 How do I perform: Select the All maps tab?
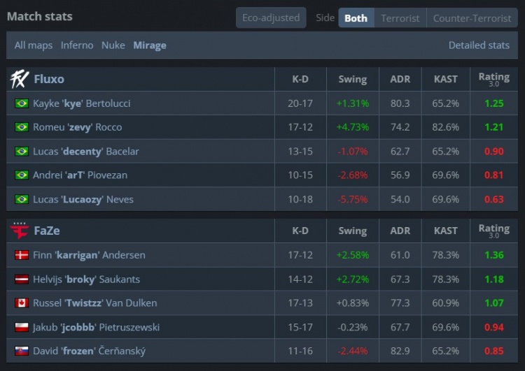[x=34, y=45]
